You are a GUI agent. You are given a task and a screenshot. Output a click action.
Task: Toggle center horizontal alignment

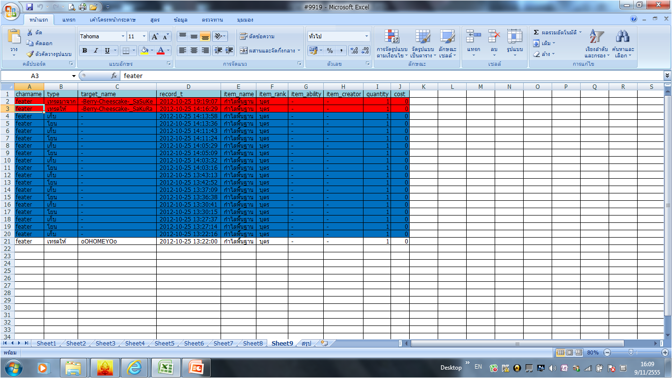click(x=194, y=51)
